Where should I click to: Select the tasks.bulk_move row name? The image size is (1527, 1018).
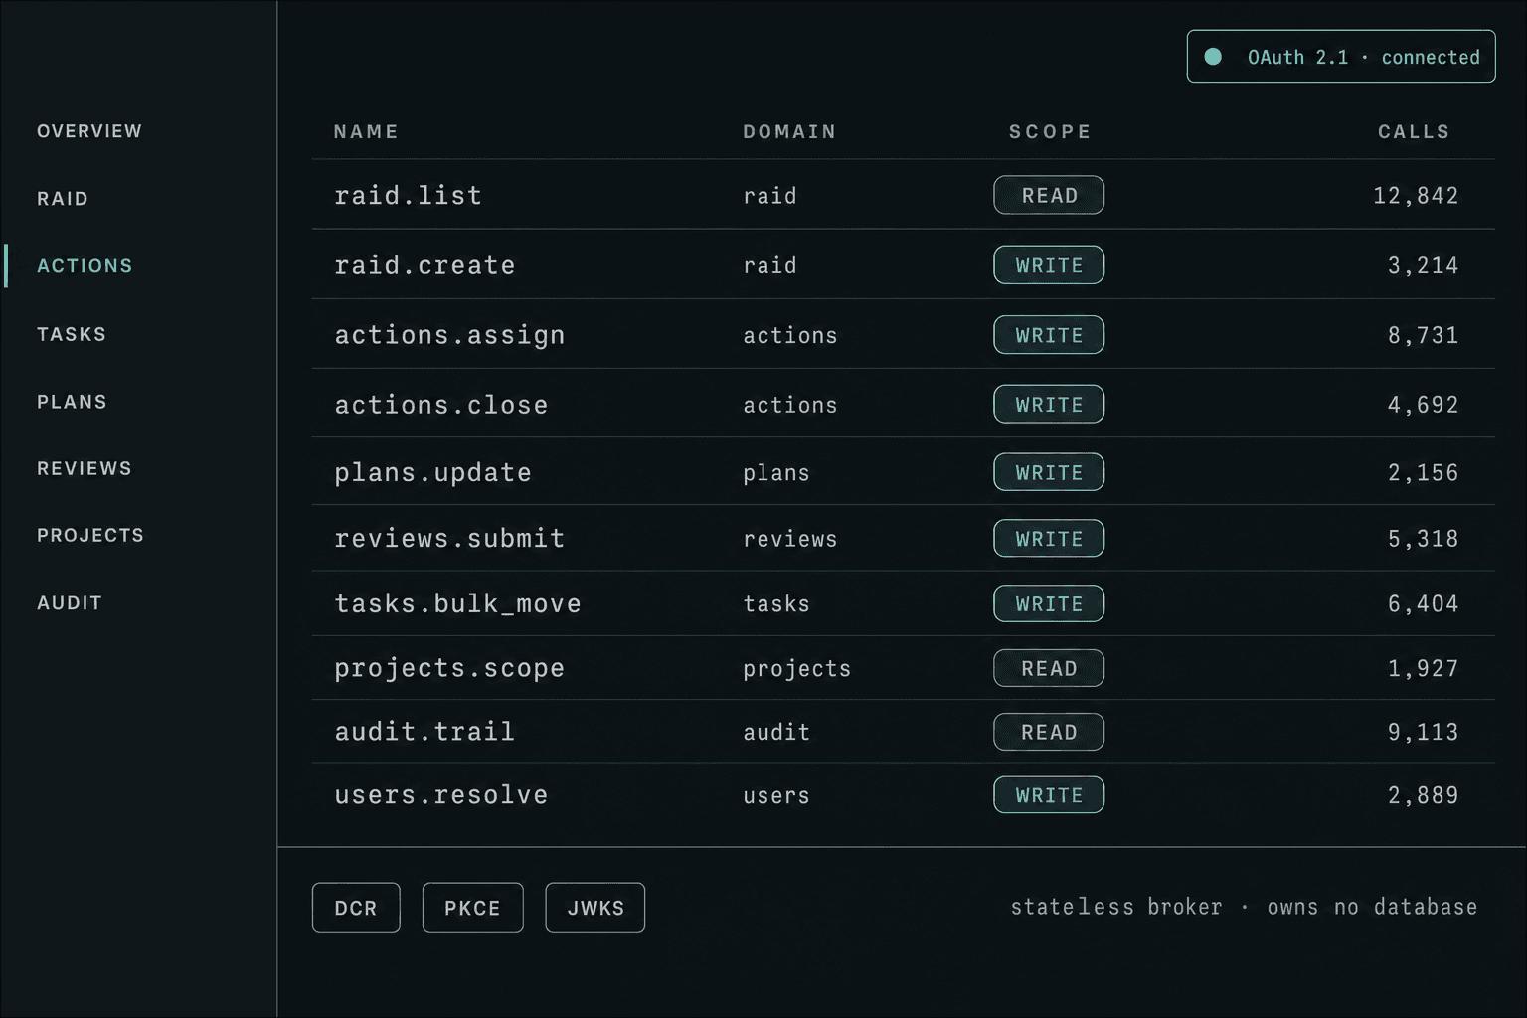pyautogui.click(x=457, y=603)
